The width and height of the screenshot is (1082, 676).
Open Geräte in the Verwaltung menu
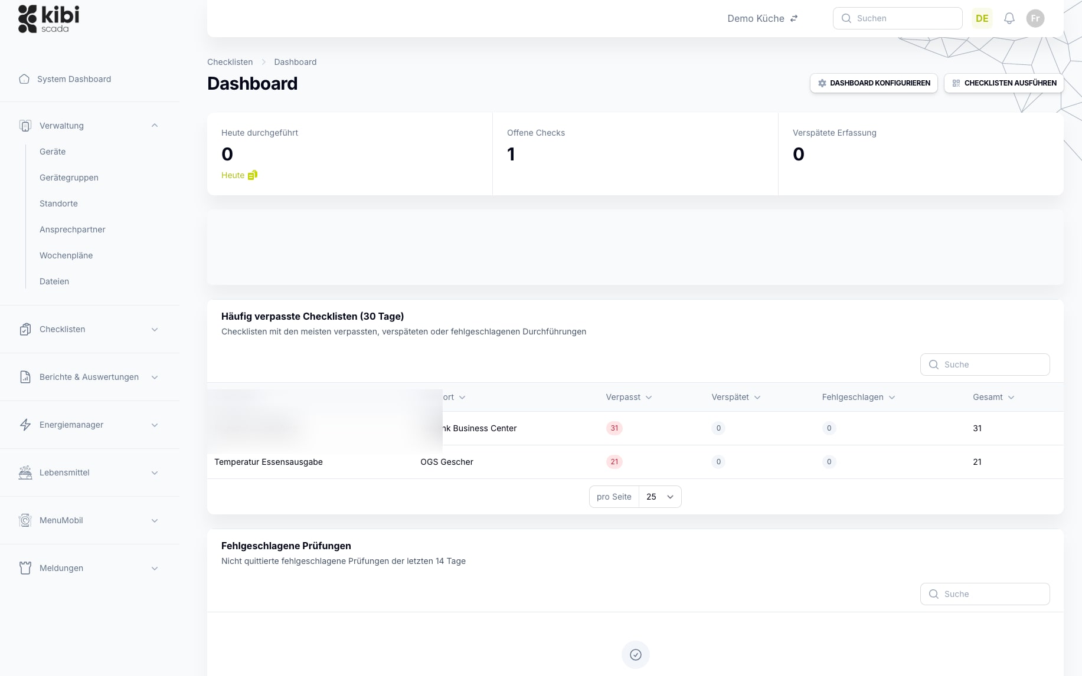coord(53,152)
